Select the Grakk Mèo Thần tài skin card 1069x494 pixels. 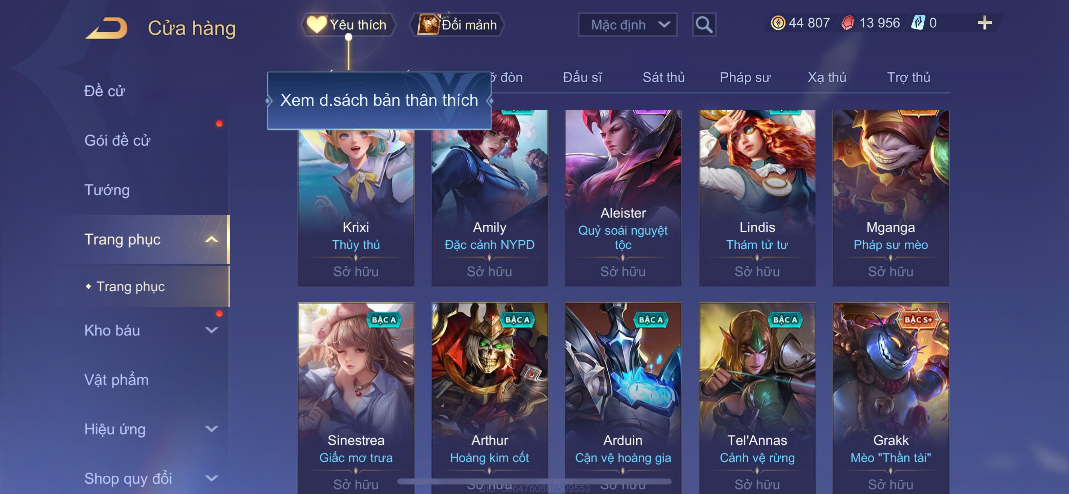pyautogui.click(x=890, y=398)
